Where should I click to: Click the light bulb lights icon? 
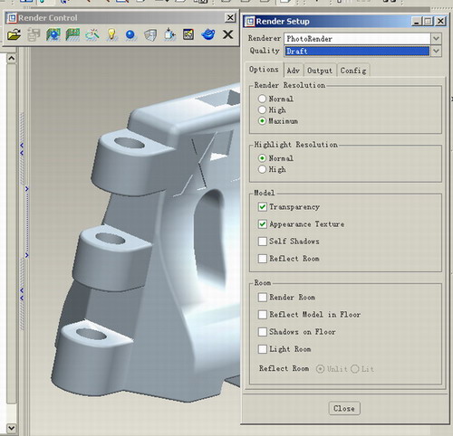(x=111, y=34)
